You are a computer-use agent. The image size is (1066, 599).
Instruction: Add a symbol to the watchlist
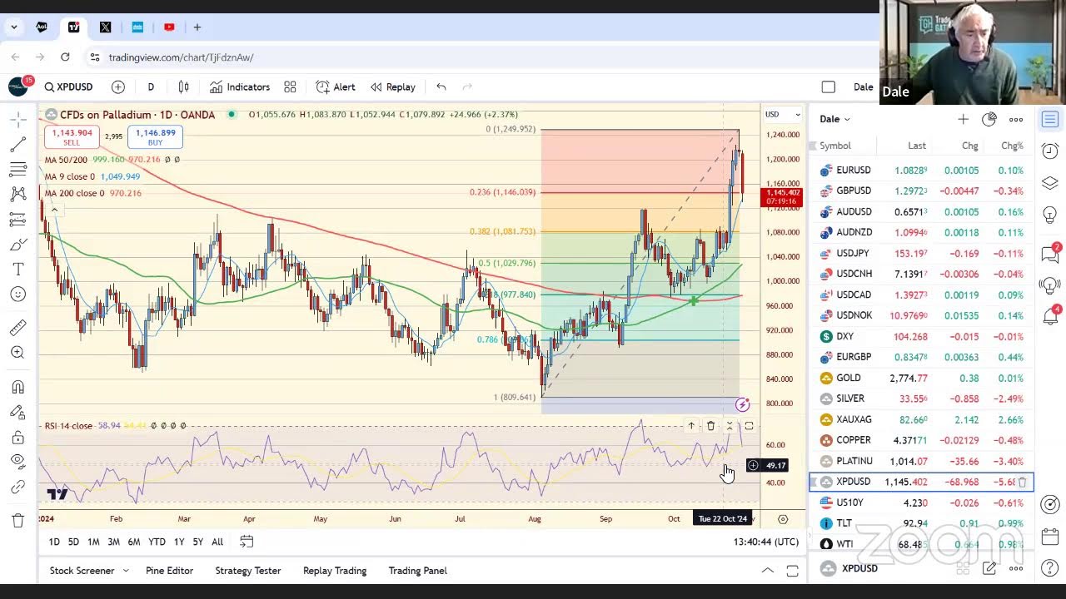[963, 119]
